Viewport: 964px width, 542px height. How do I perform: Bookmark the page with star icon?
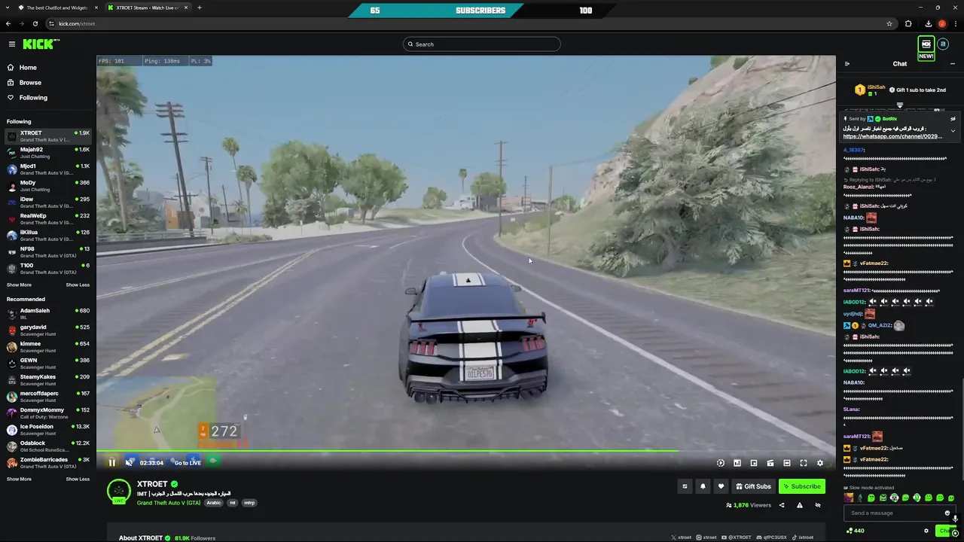point(889,23)
